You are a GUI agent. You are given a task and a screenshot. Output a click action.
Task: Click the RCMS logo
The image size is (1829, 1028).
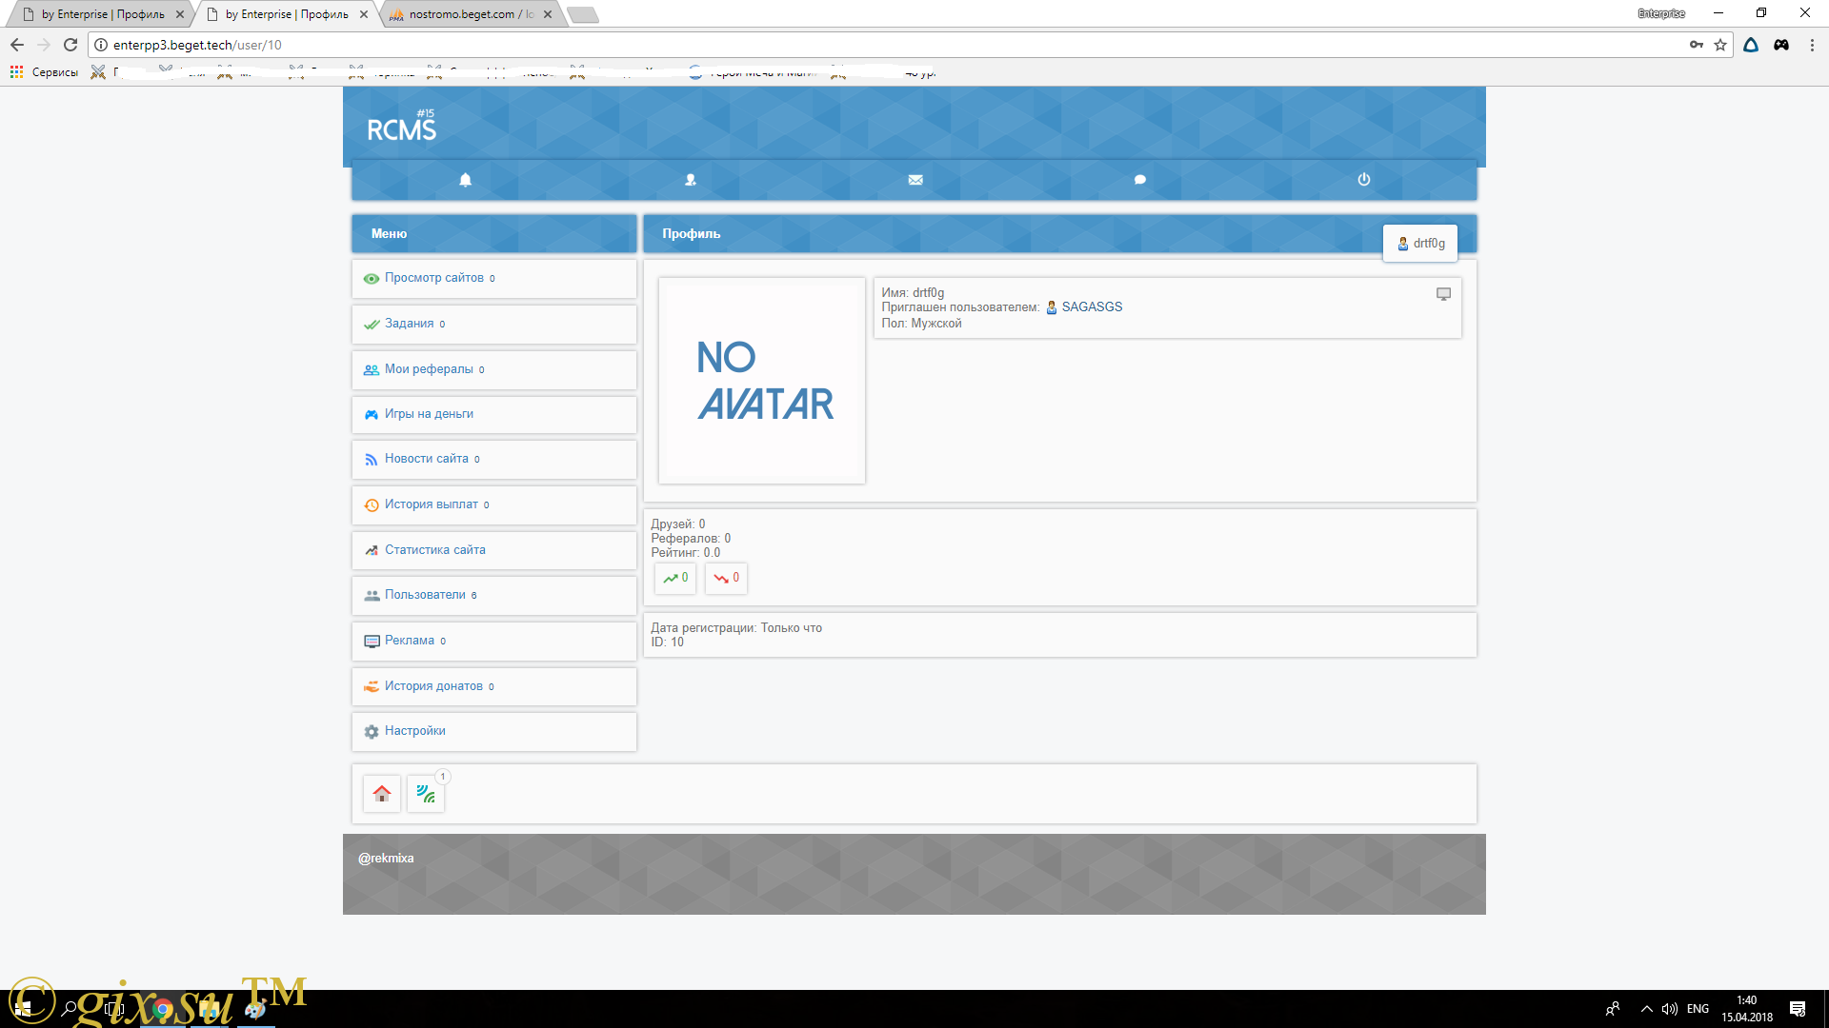(x=401, y=127)
